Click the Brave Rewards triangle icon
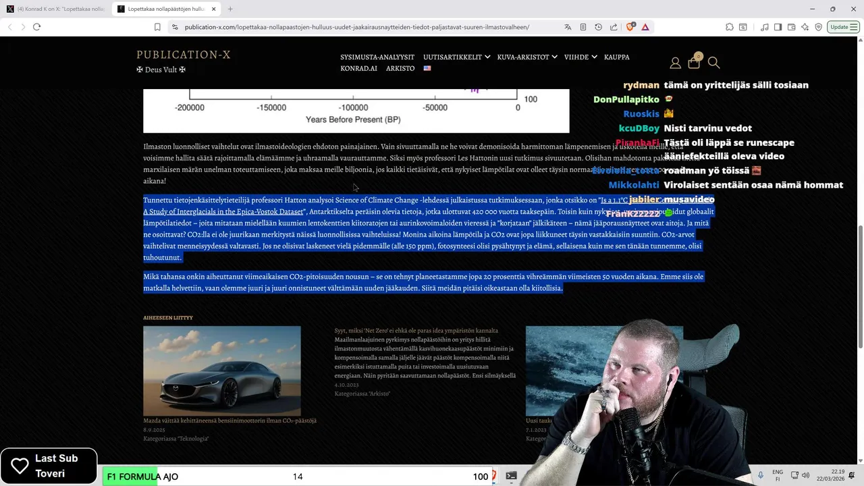The width and height of the screenshot is (864, 486). [x=645, y=27]
